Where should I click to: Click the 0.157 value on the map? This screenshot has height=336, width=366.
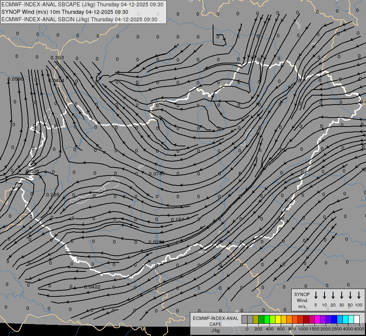[178, 220]
